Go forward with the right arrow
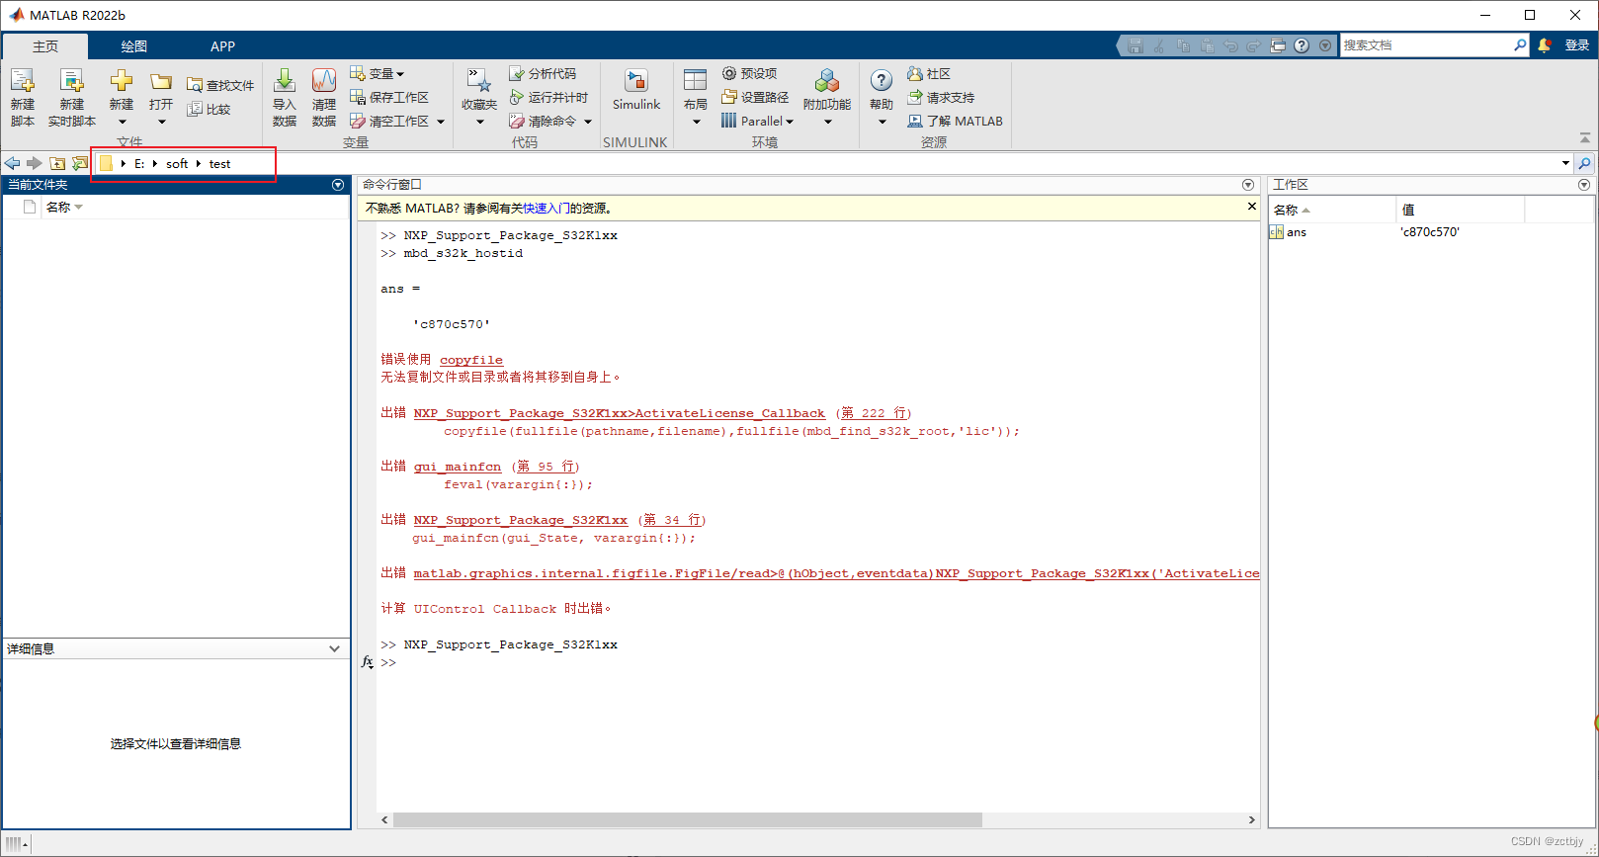 coord(35,163)
